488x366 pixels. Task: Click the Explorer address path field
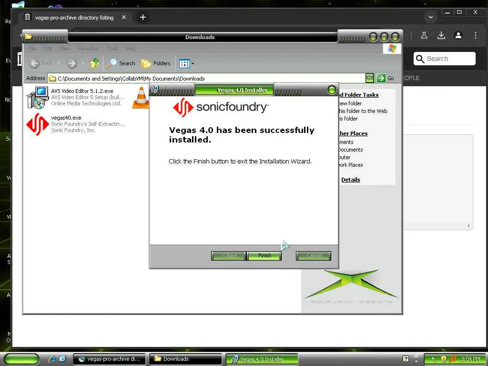[x=207, y=79]
